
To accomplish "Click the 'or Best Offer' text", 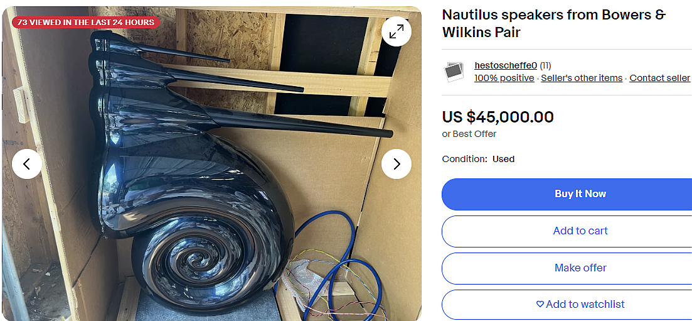I will (x=469, y=134).
